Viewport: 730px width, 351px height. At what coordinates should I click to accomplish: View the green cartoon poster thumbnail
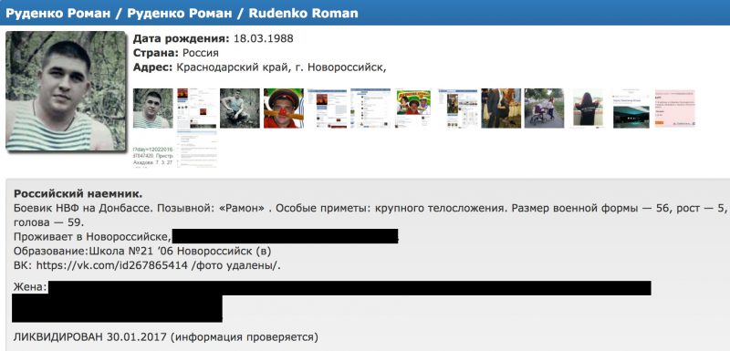(x=414, y=108)
